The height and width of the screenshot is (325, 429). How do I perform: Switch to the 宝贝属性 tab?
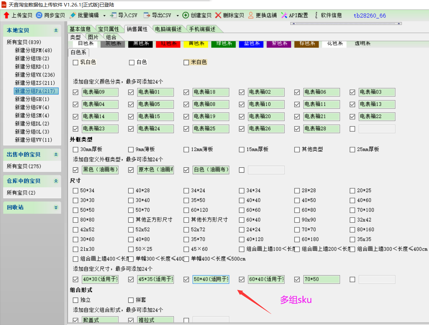click(x=108, y=29)
